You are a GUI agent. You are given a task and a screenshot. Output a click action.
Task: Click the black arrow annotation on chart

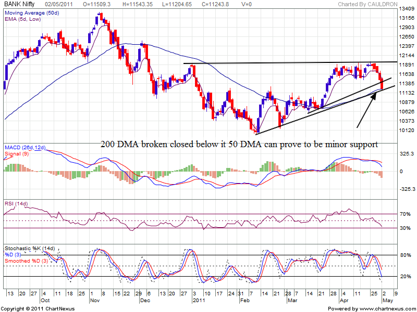[366, 109]
